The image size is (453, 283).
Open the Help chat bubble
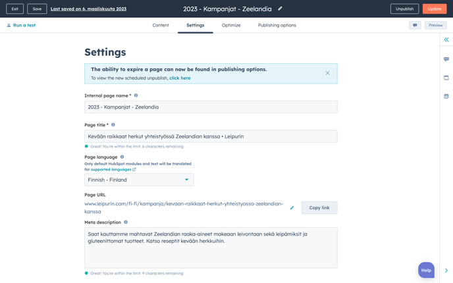(426, 270)
